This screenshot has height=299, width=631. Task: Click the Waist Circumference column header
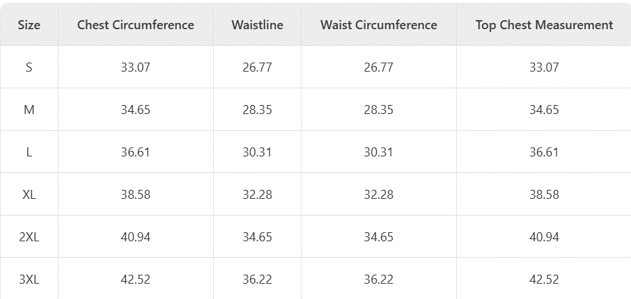pos(379,25)
